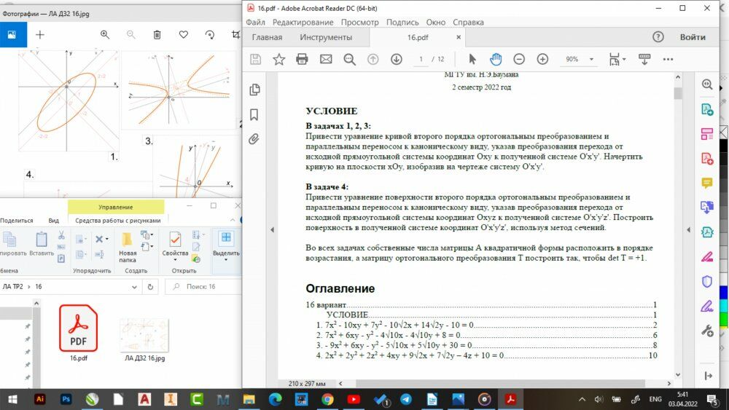Screen dimensions: 729x410
Task: Mark photo as favorite with heart icon
Action: (184, 34)
